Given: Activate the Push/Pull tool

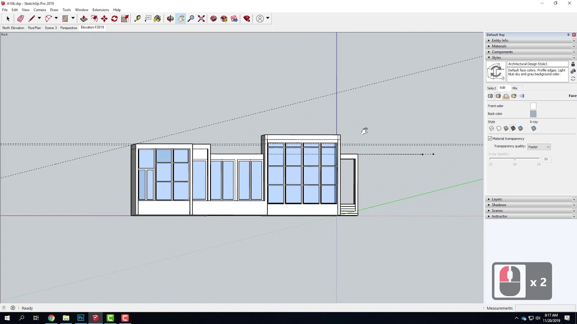Looking at the screenshot, I should click(x=84, y=18).
